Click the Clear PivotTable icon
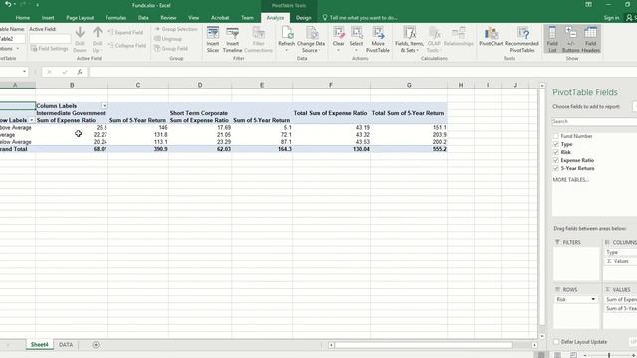This screenshot has width=637, height=358. coord(338,33)
